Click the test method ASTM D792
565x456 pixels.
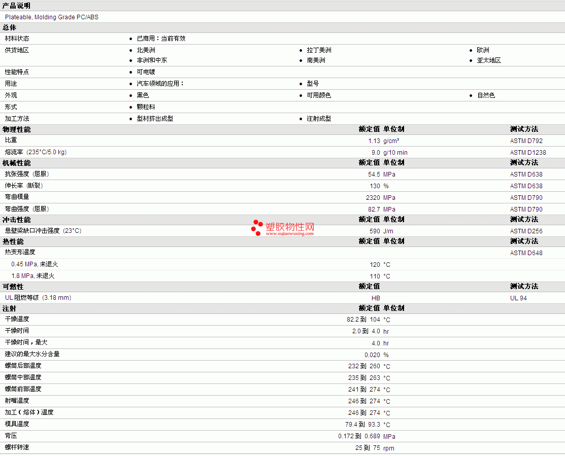pos(526,141)
